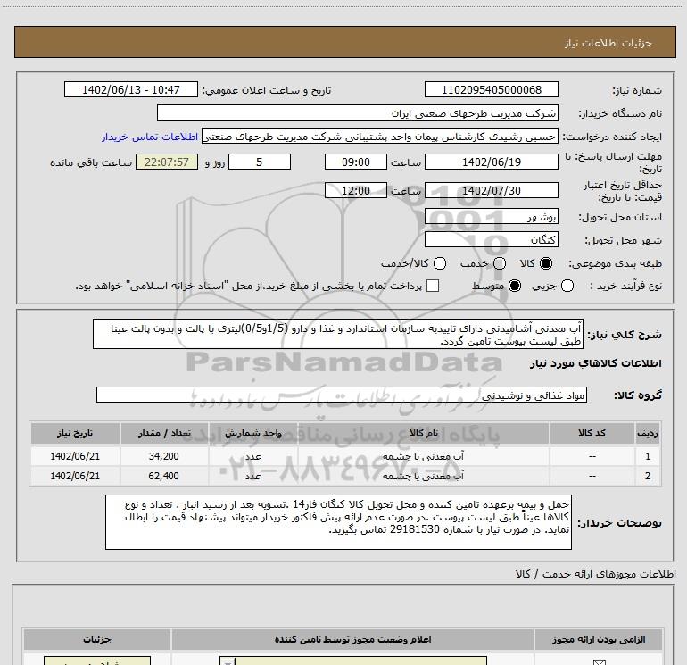This screenshot has width=687, height=665.
Task: Click the تاریخ نیاز column header
Action: pos(75,433)
